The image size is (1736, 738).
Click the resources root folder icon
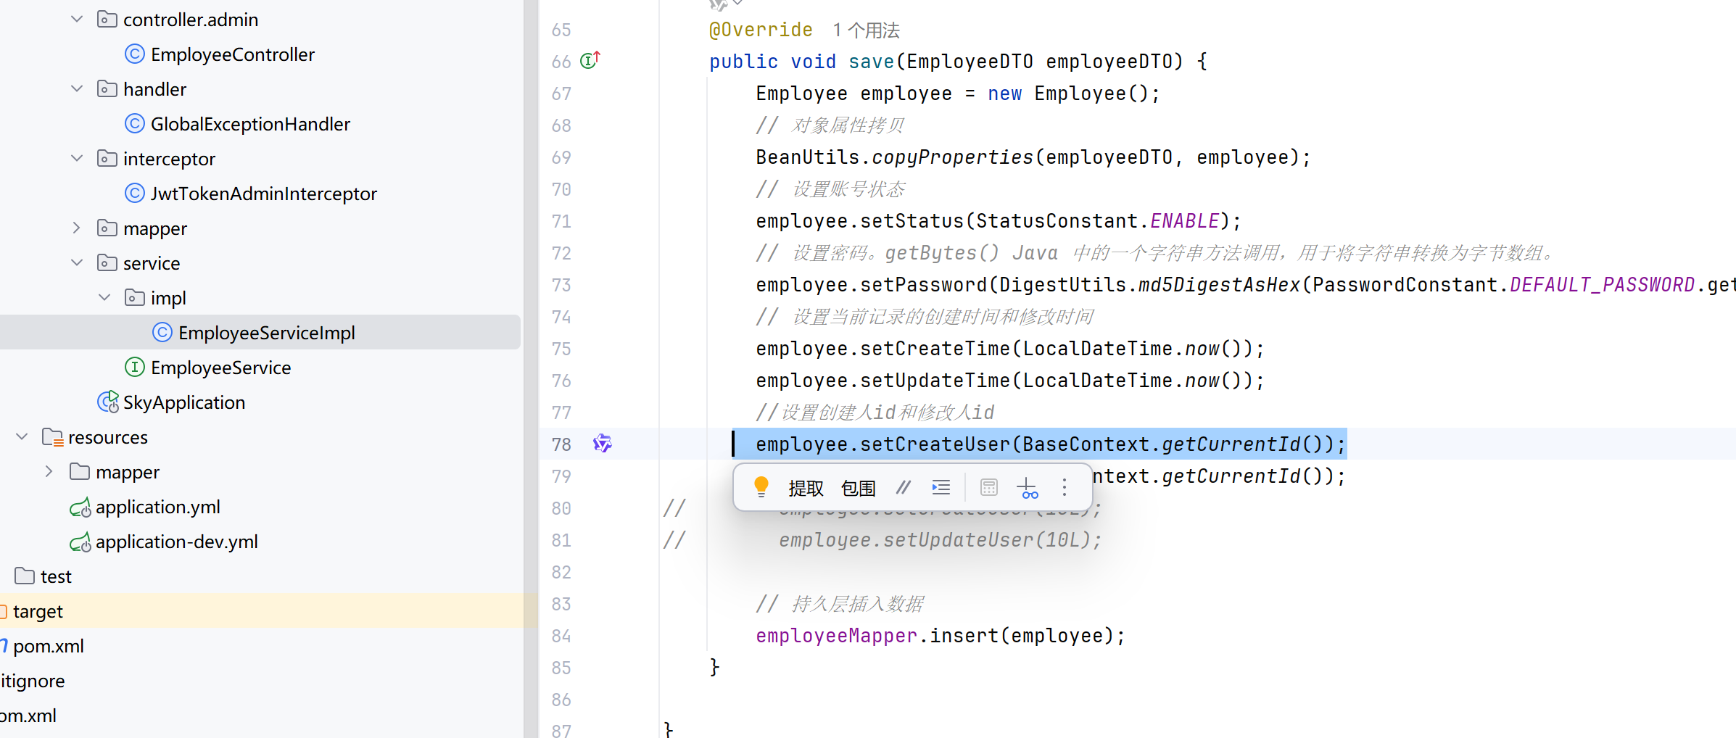pos(52,437)
